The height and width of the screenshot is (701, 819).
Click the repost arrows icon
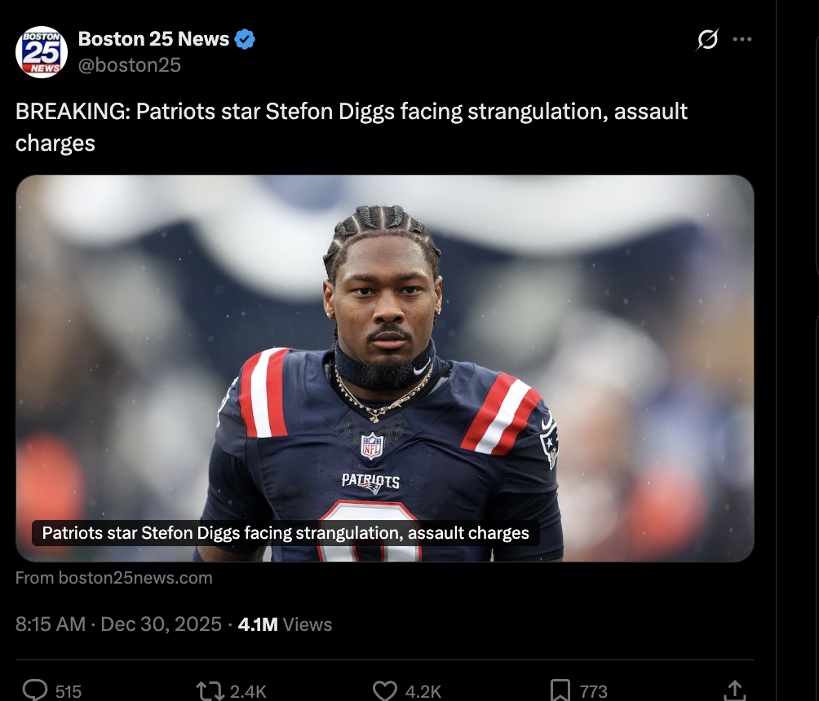(x=210, y=691)
